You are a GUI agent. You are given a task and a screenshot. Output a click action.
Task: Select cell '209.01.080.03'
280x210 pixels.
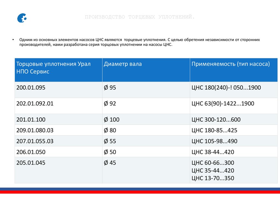coord(59,130)
